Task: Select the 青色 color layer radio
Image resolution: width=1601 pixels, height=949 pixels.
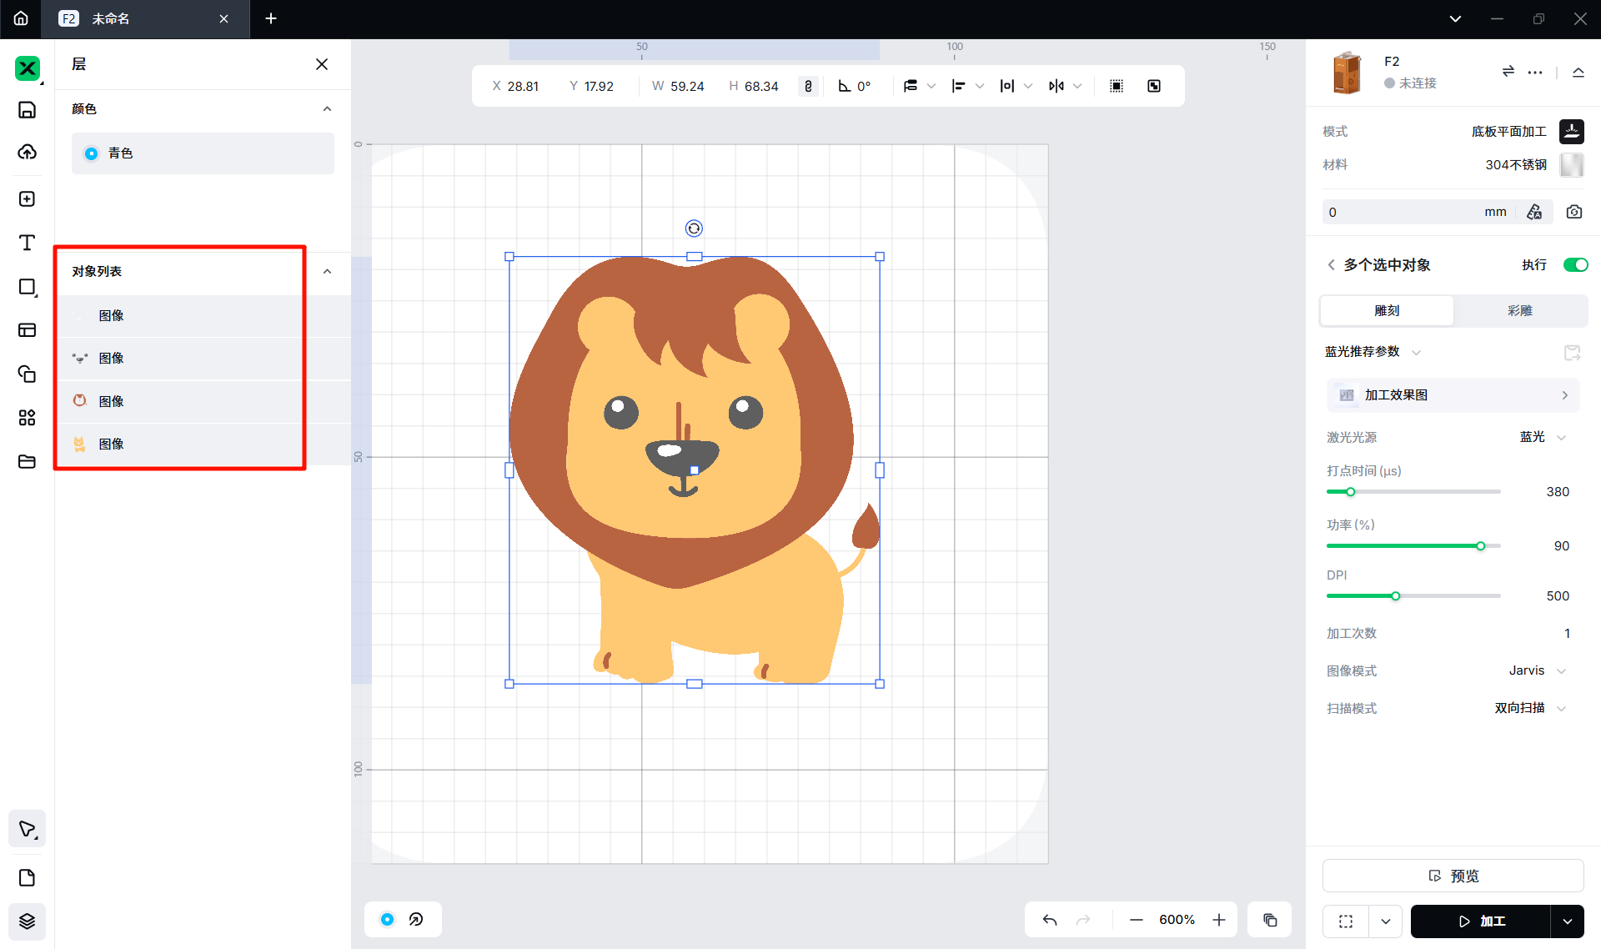Action: click(x=92, y=153)
